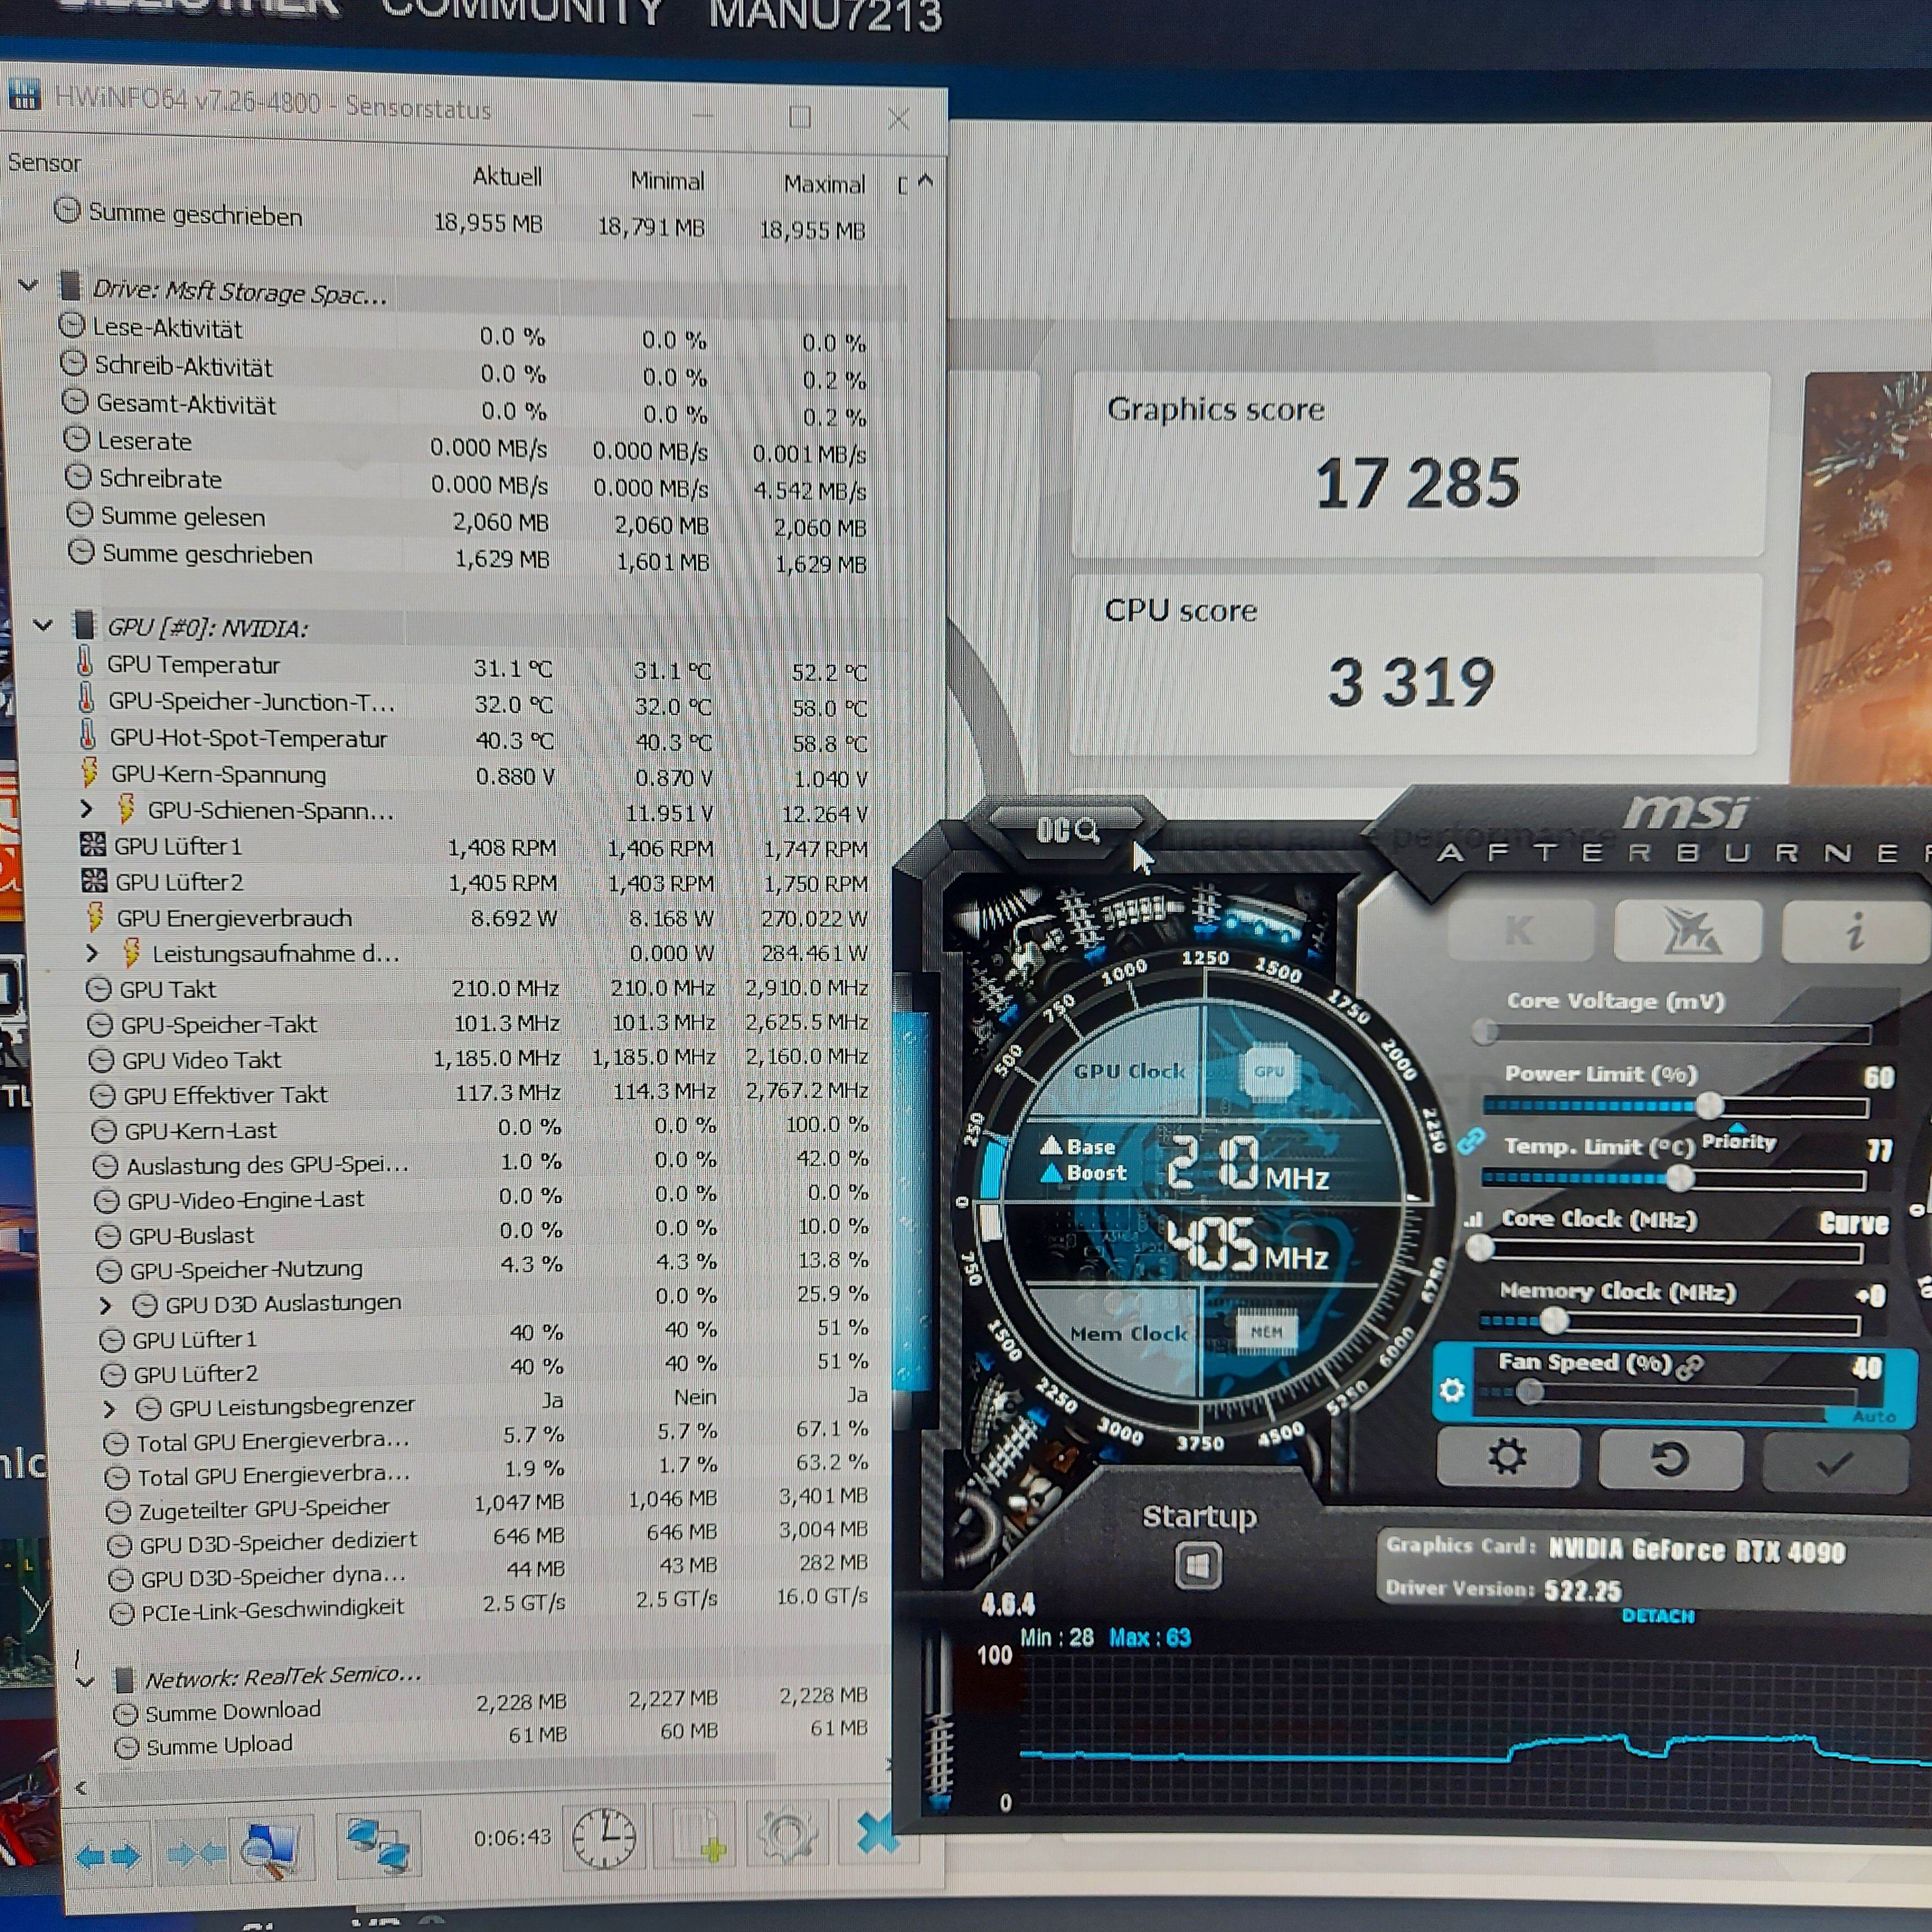
Task: Open Afterburner settings gear button
Action: point(1507,1457)
